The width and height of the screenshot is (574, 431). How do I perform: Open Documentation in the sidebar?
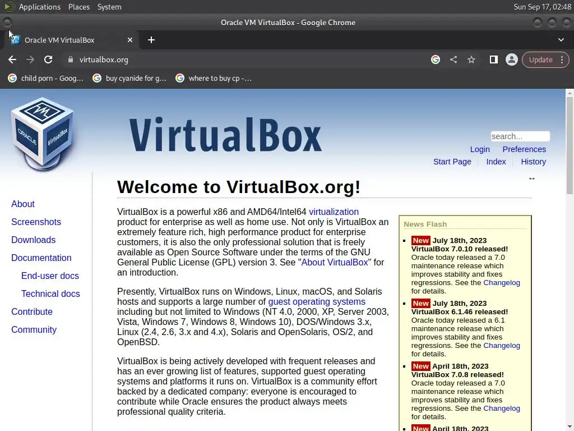[x=41, y=258]
